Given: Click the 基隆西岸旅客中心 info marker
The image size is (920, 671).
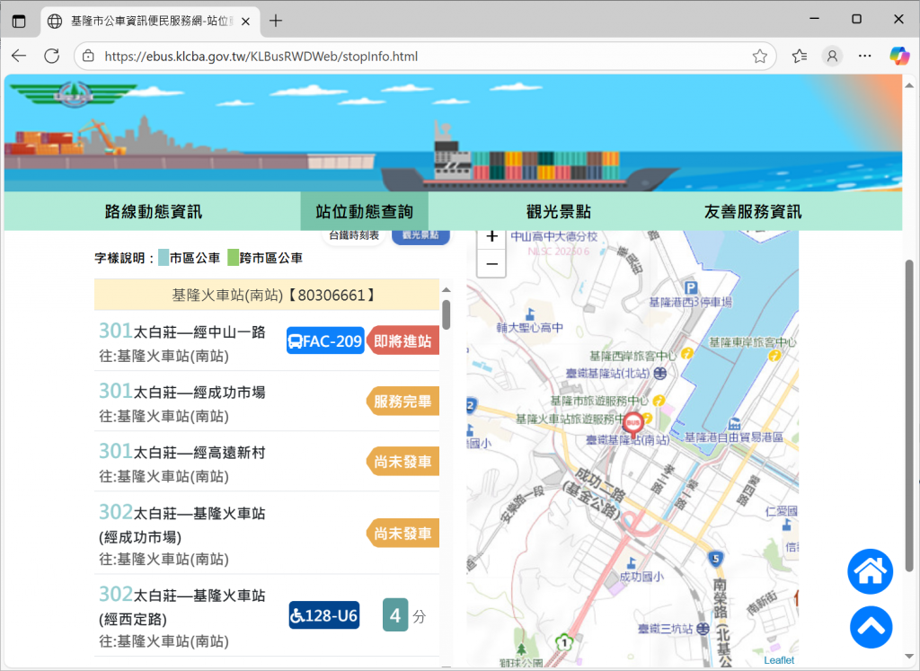Looking at the screenshot, I should point(687,354).
